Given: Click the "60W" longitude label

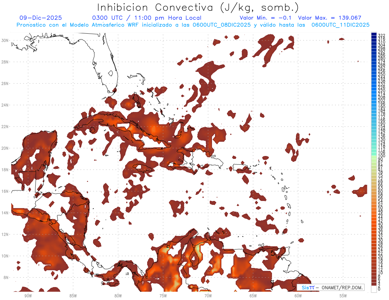Looking at the screenshot, I should [x=298, y=296].
